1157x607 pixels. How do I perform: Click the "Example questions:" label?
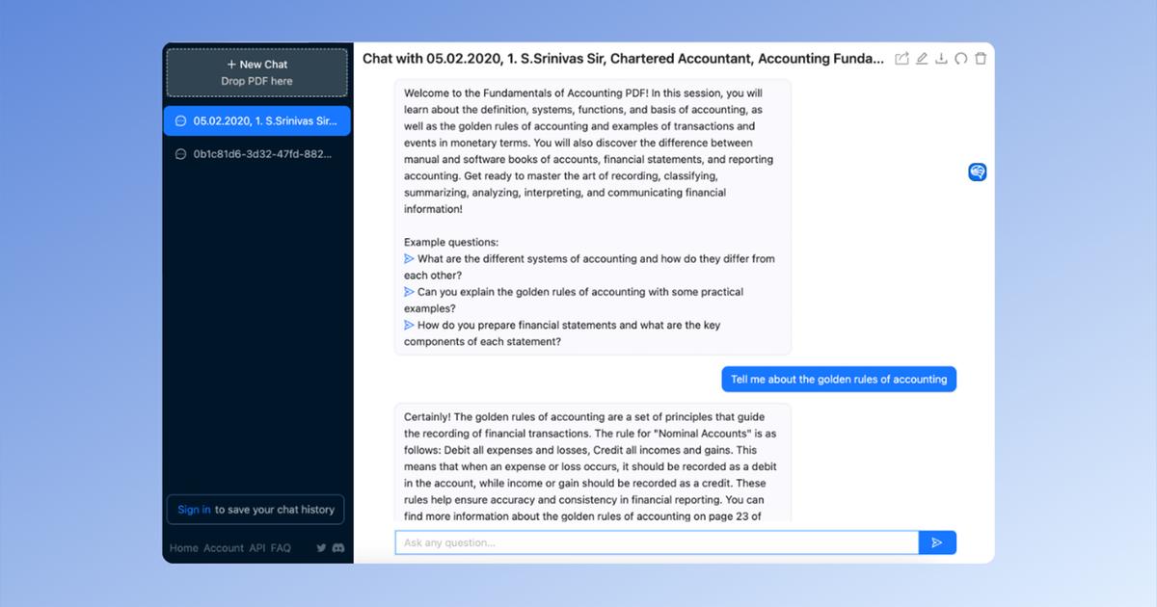tap(451, 242)
